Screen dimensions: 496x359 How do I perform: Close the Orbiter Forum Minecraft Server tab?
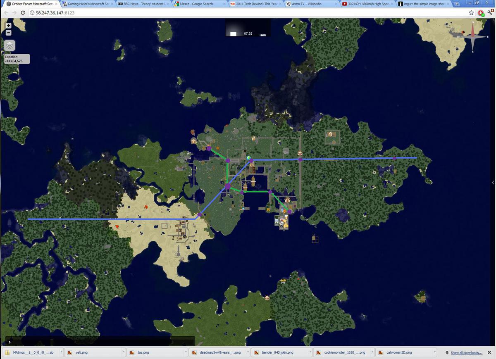[x=56, y=4]
